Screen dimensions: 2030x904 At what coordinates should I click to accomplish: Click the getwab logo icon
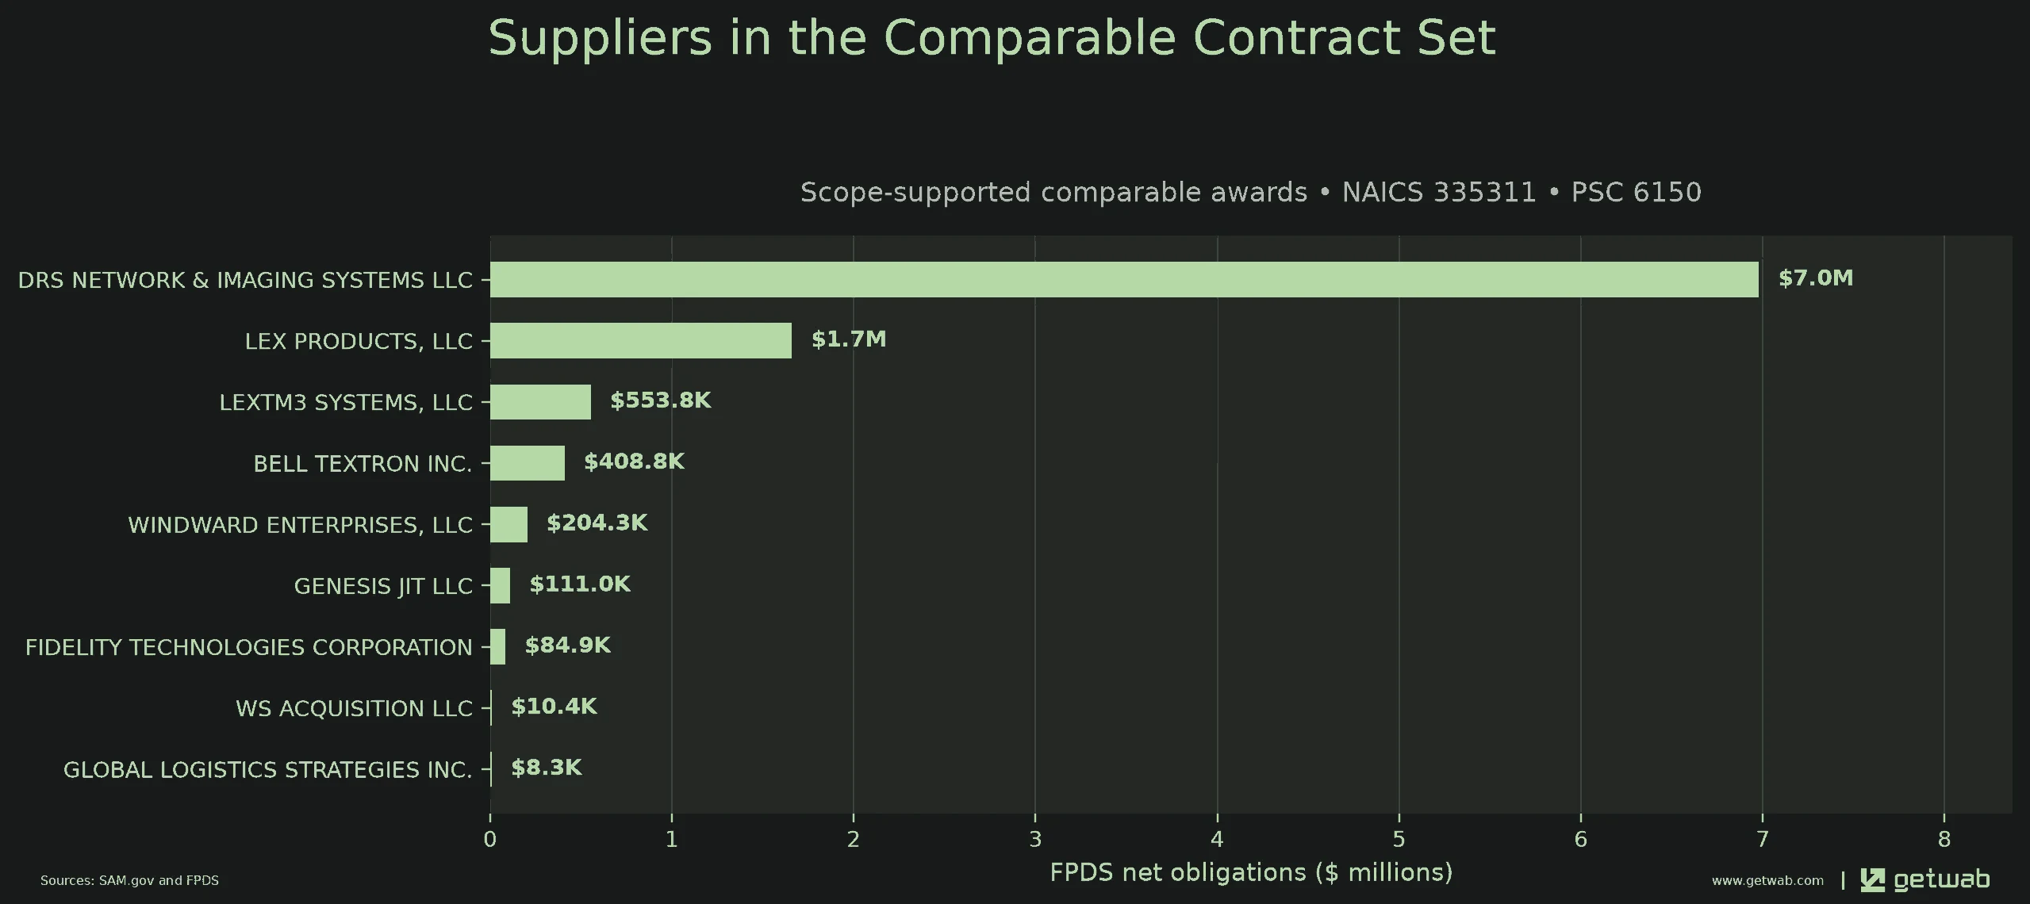click(1872, 880)
